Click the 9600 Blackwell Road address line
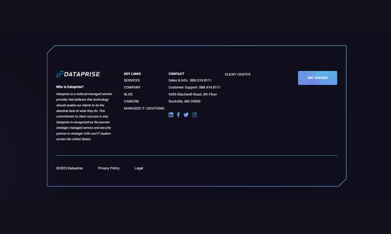Viewport: 391px width, 234px height. point(193,95)
